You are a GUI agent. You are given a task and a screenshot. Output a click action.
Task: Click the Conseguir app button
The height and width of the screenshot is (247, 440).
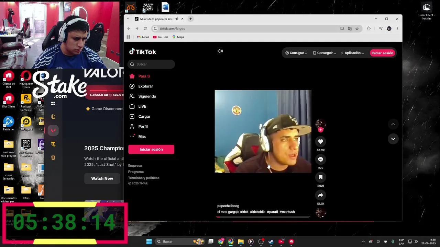(x=324, y=53)
